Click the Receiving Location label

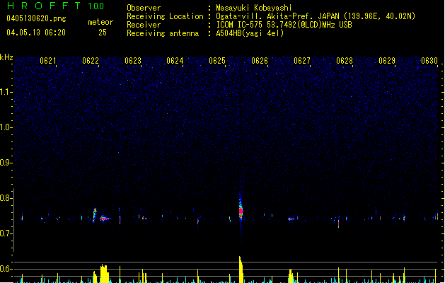pos(165,16)
